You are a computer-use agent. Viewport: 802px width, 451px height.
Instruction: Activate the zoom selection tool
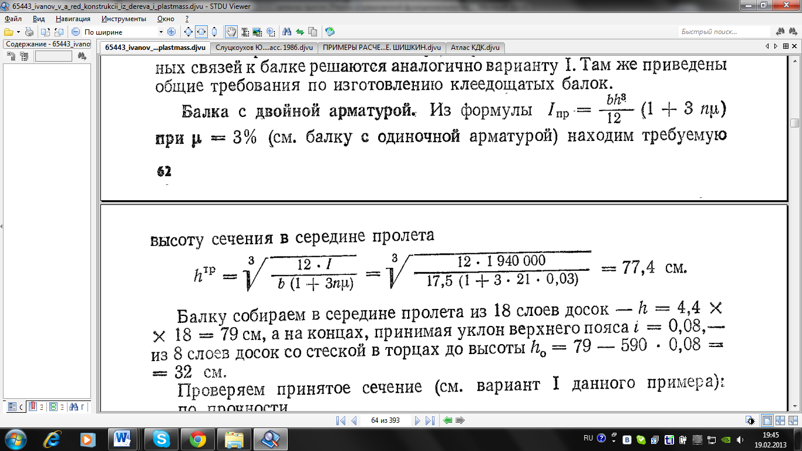(271, 32)
